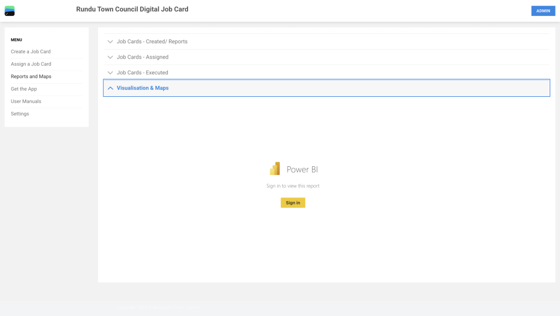Open Create a Job Card menu item
The width and height of the screenshot is (560, 316).
pyautogui.click(x=31, y=51)
